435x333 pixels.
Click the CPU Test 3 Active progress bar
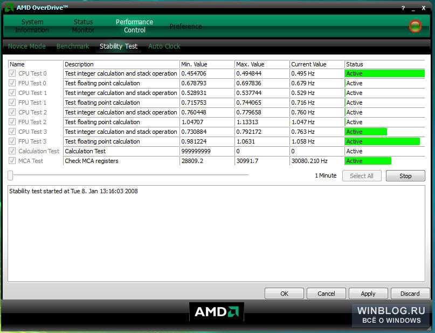click(366, 132)
